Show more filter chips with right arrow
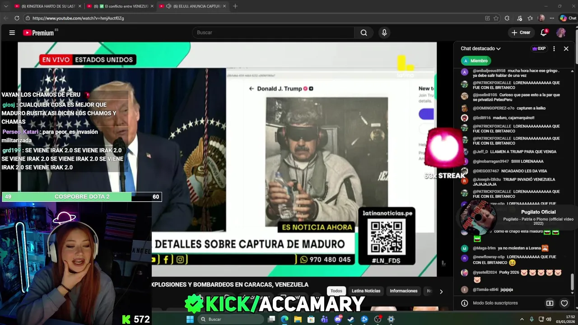Viewport: 578px width, 325px height. (441, 291)
